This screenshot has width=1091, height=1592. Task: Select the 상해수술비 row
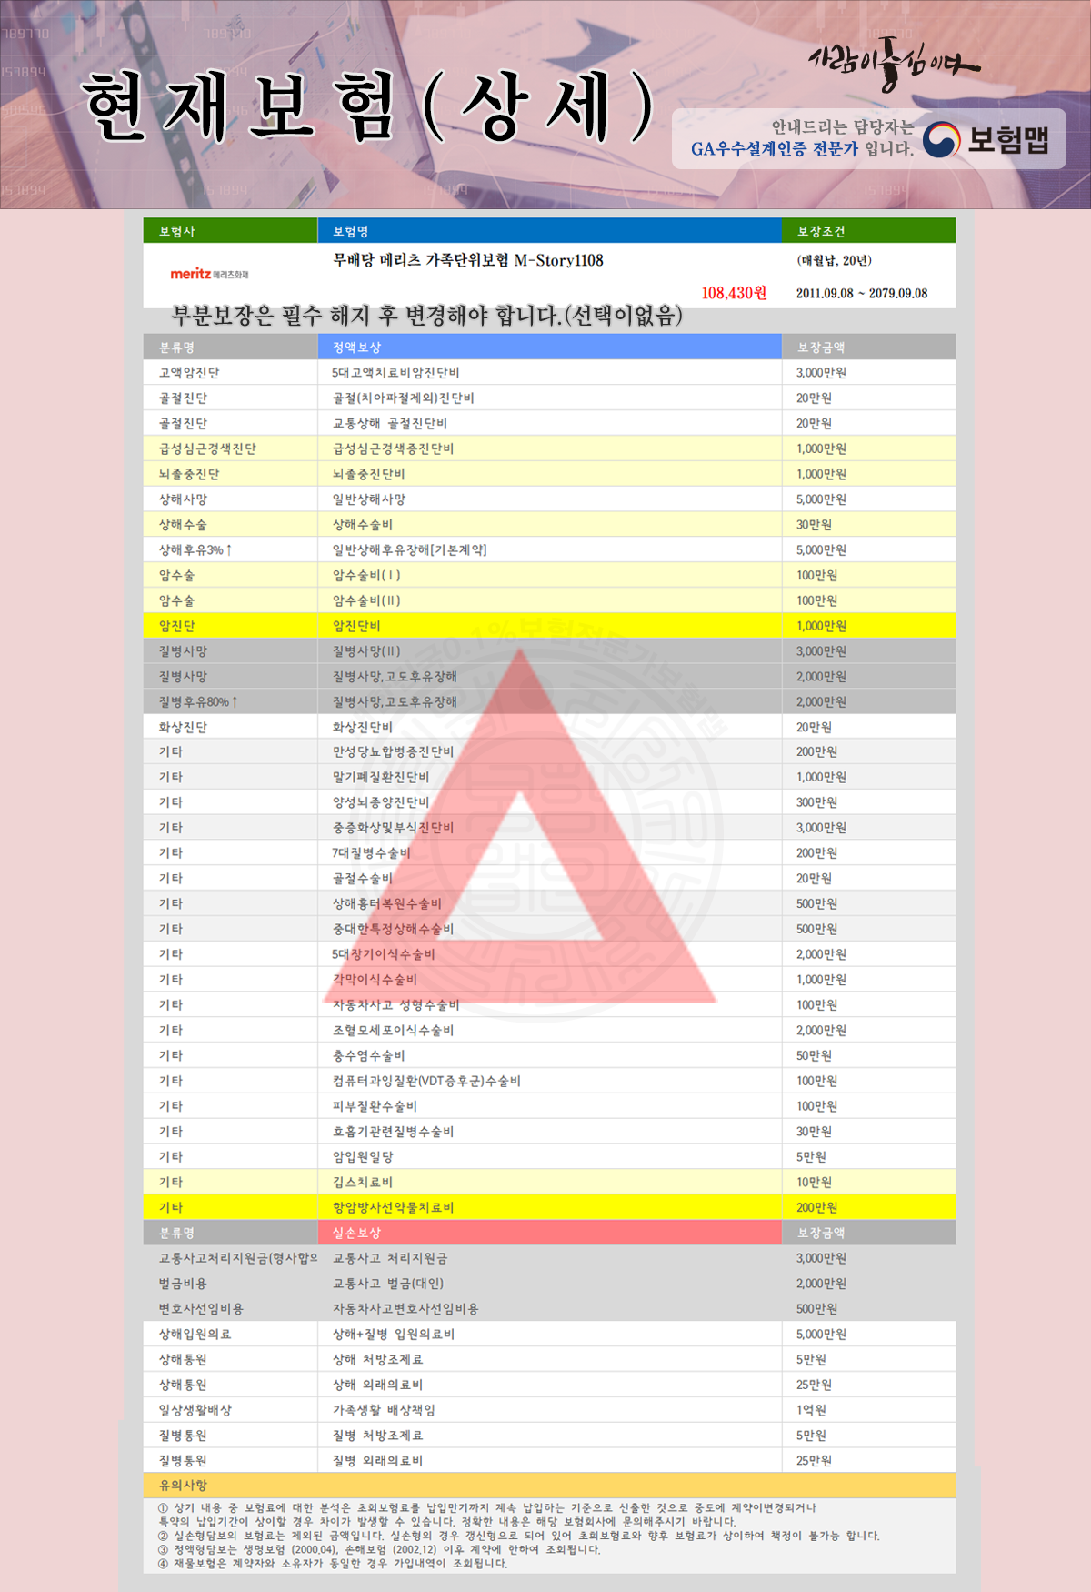549,525
